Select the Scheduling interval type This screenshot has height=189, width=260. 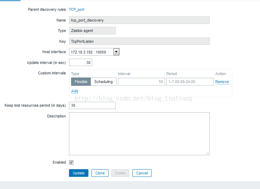click(103, 82)
